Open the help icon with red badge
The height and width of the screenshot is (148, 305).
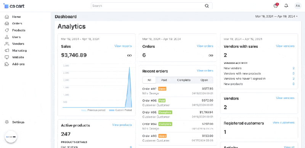pyautogui.click(x=276, y=6)
